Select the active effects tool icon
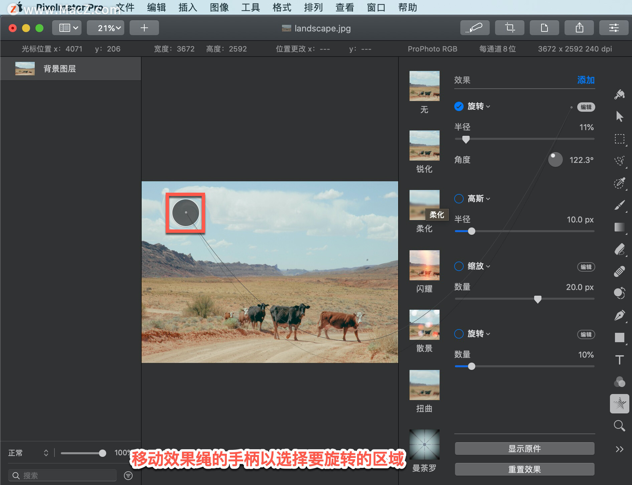 [620, 404]
